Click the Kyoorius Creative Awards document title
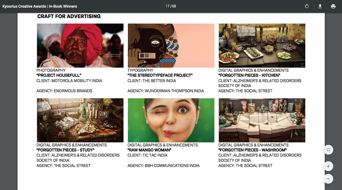 tap(40, 6)
